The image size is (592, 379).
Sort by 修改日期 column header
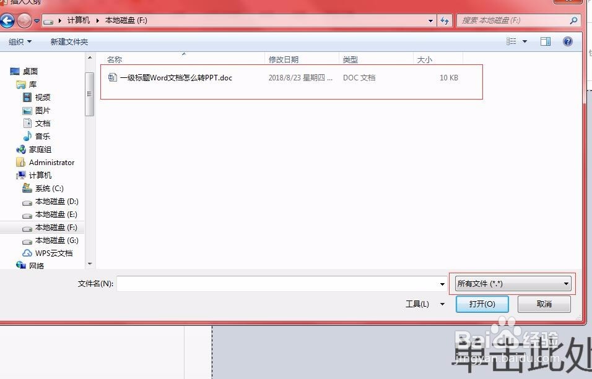tap(284, 59)
